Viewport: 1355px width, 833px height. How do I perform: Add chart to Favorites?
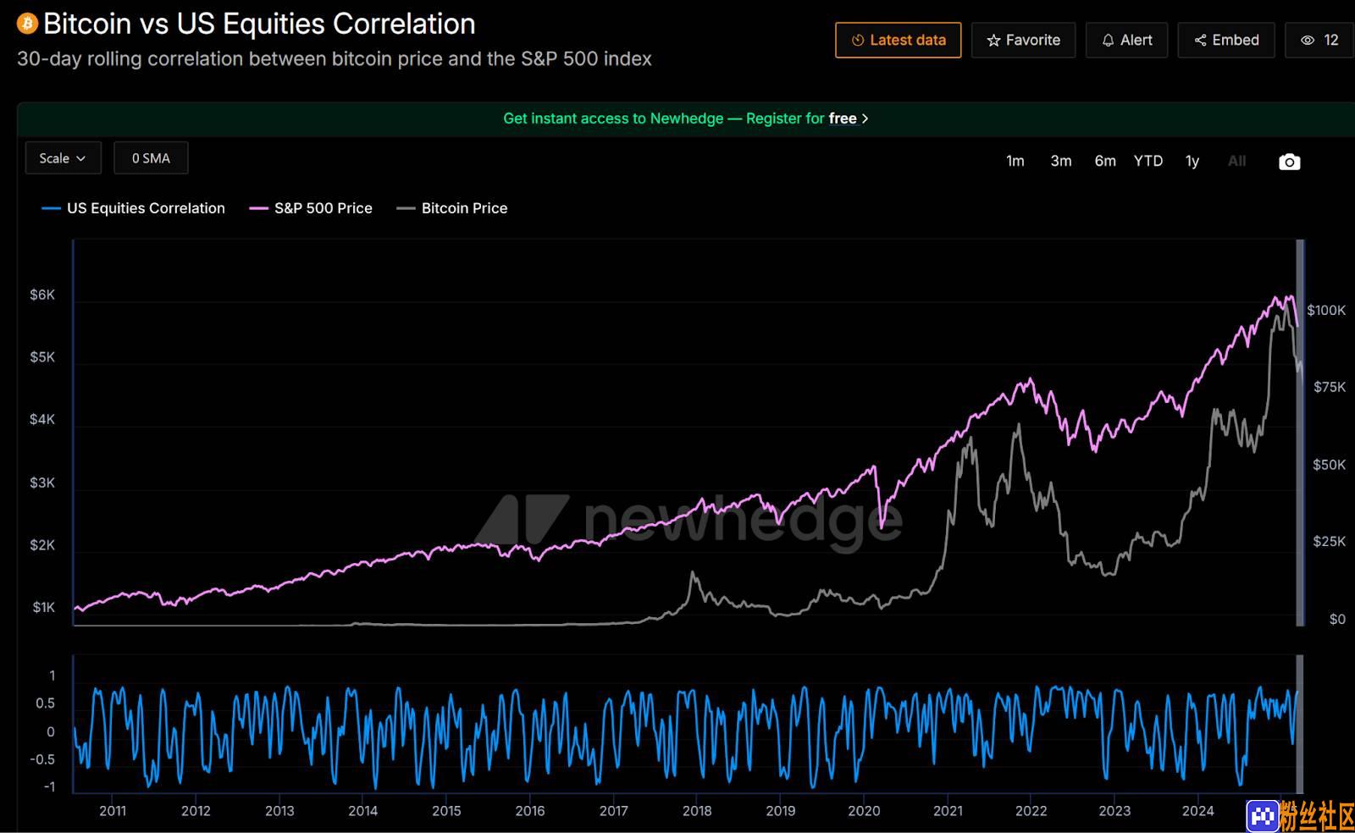point(1023,40)
